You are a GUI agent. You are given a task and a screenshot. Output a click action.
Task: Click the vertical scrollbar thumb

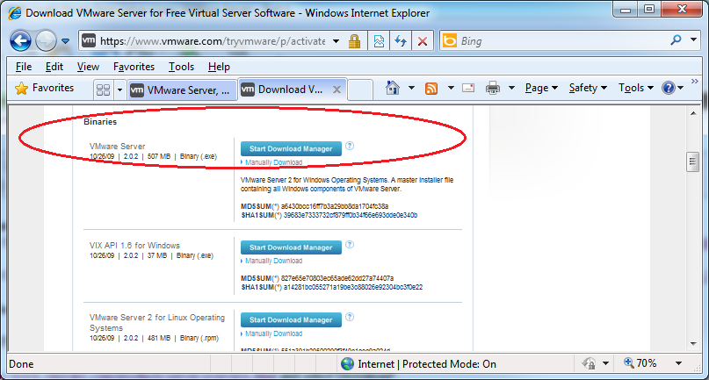point(692,162)
